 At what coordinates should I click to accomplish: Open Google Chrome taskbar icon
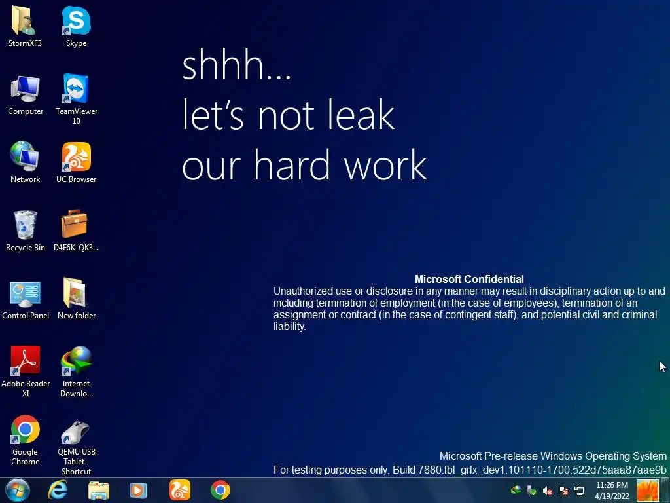(x=220, y=490)
